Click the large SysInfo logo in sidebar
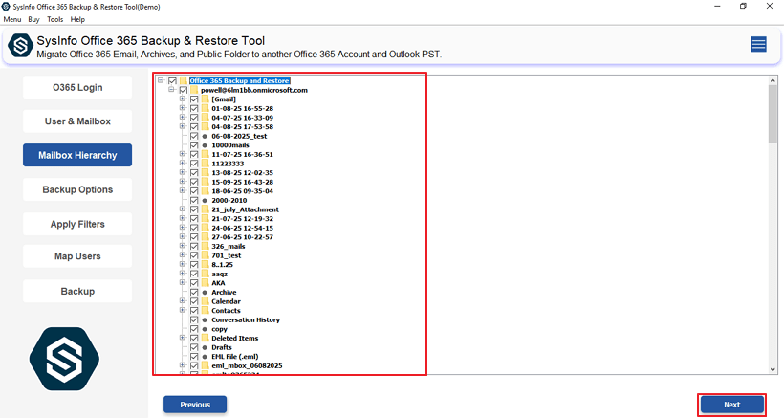Screen dimensions: 784x418 [x=64, y=359]
